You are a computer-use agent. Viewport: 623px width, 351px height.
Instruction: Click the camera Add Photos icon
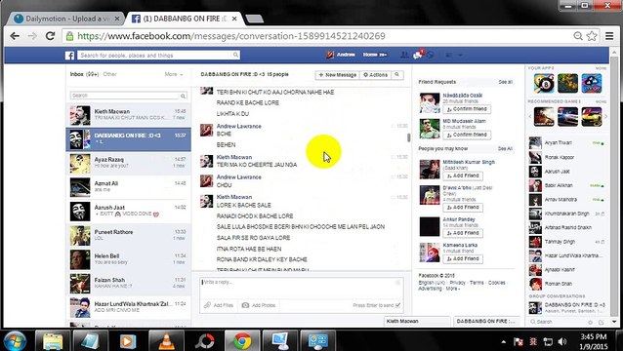[x=245, y=305]
